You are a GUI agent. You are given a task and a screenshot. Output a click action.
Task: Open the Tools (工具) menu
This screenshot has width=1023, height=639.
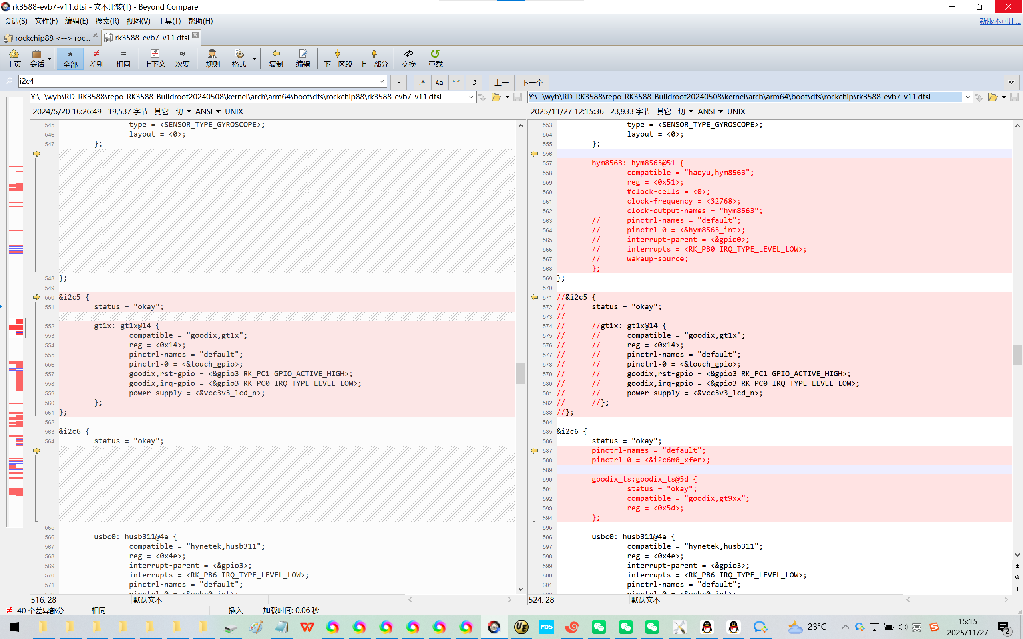[169, 21]
